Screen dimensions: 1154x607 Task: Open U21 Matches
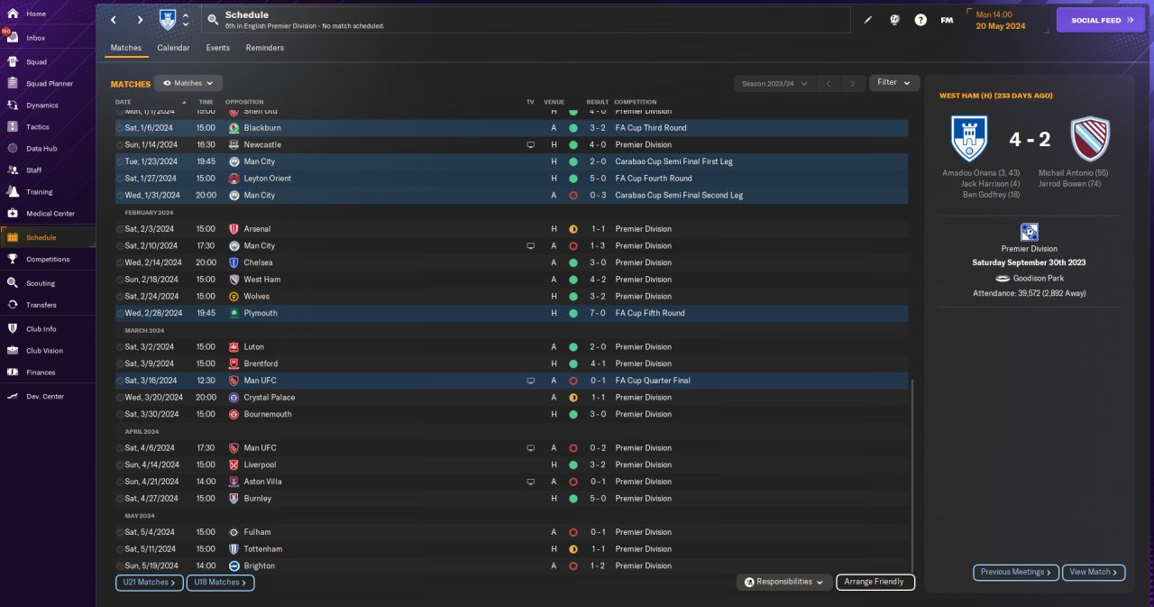(149, 583)
